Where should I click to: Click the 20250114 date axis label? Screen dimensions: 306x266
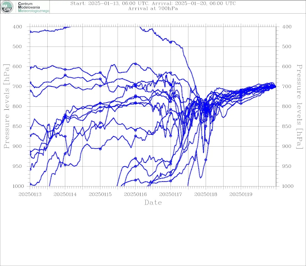click(x=65, y=194)
